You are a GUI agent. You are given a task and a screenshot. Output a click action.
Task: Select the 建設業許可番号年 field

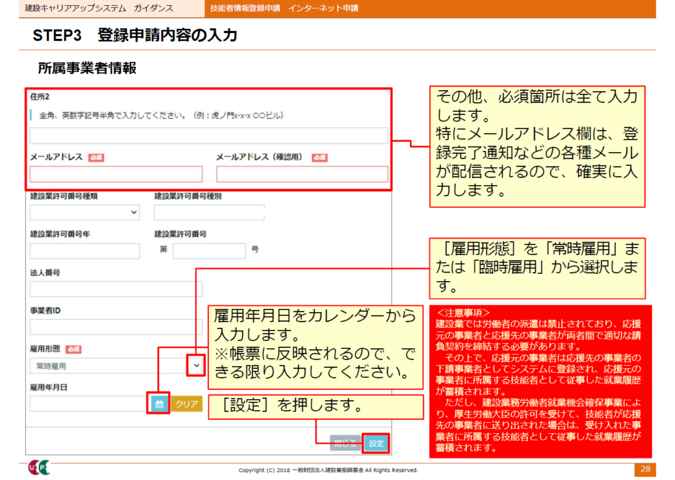pyautogui.click(x=85, y=251)
